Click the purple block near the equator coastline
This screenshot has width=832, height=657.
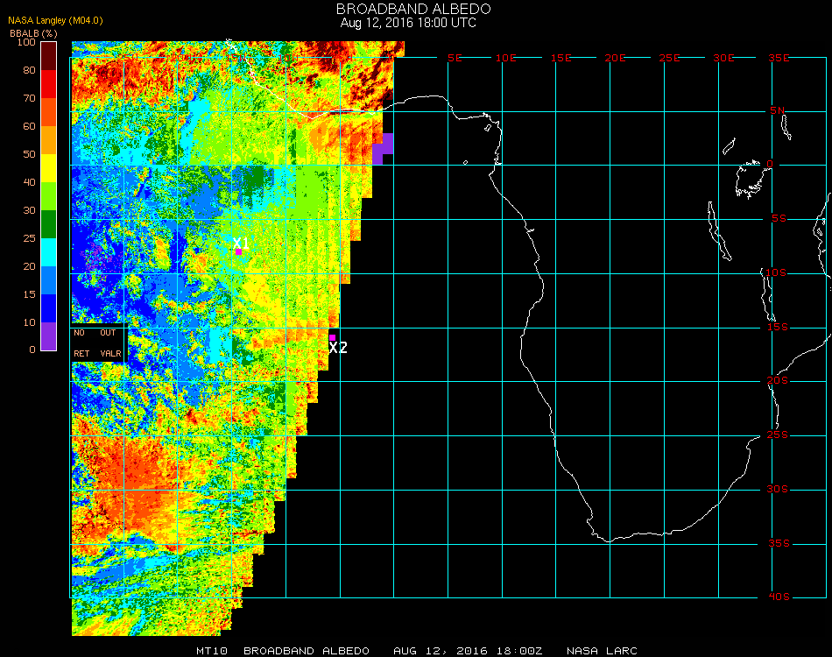383,149
